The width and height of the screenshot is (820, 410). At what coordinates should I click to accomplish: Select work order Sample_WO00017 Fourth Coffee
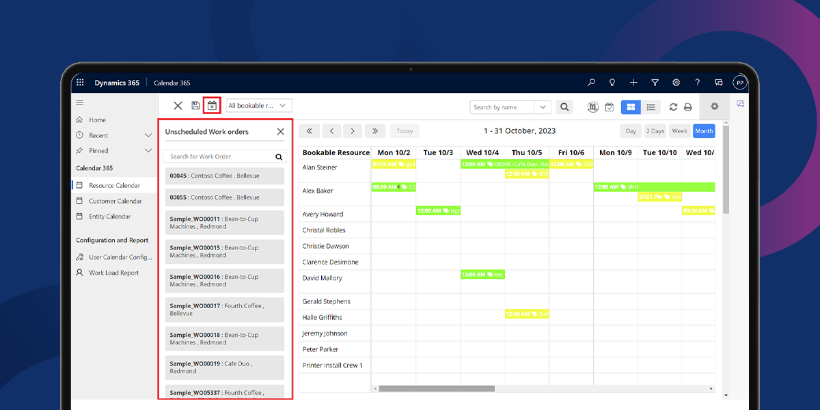(225, 310)
